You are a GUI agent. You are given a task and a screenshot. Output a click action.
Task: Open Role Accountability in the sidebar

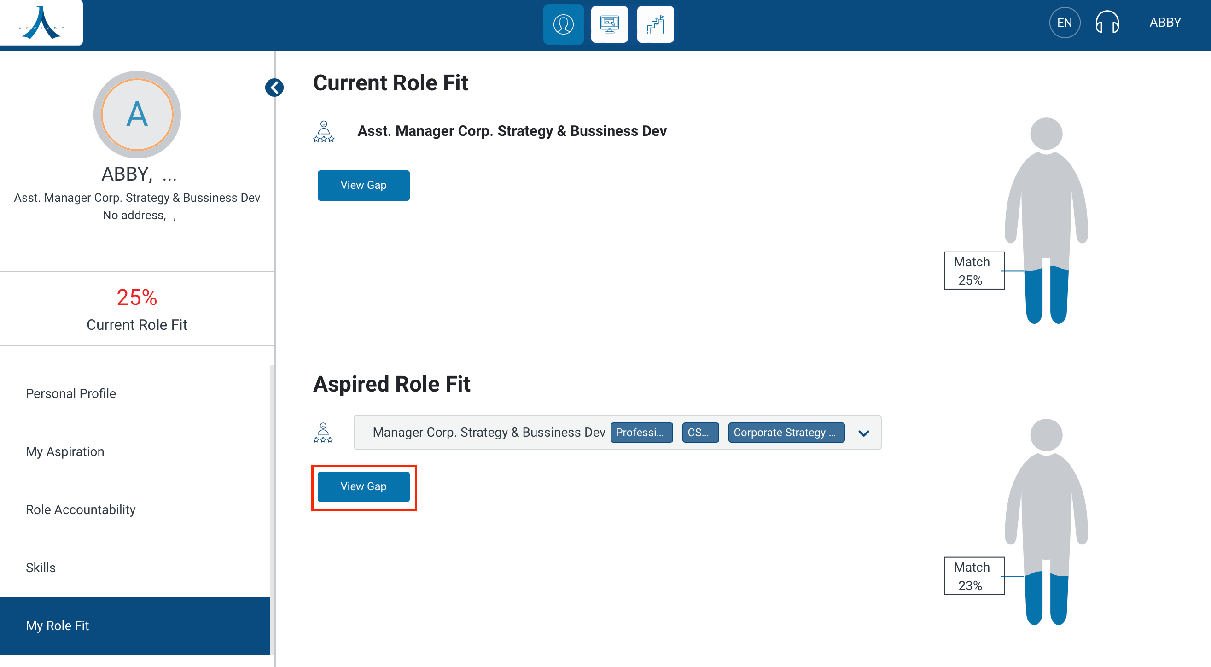(81, 509)
